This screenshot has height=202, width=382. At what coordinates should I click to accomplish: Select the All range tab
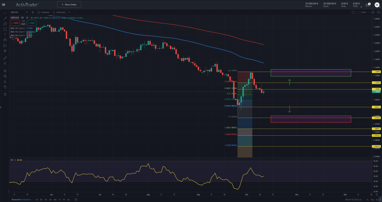click(68, 199)
